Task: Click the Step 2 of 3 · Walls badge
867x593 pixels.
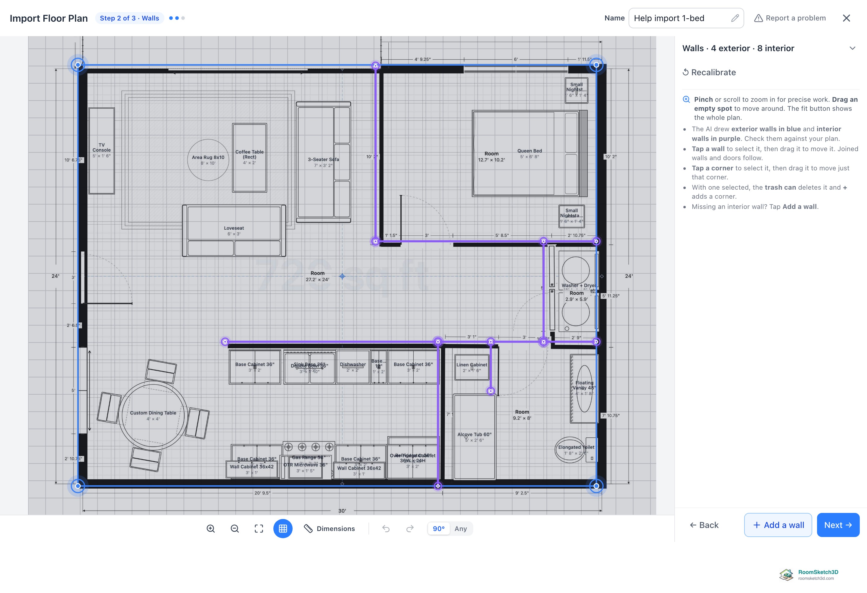Action: tap(129, 18)
